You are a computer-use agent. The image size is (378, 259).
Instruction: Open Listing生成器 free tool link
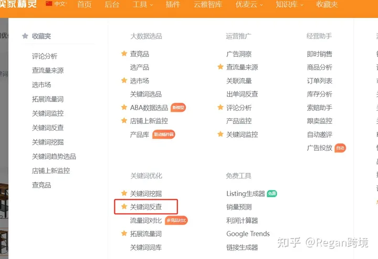click(246, 194)
